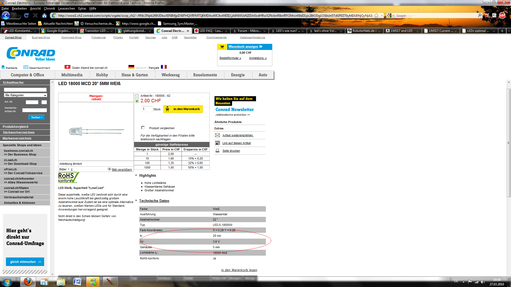511x287 pixels.
Task: Bookmark this page with the star icon
Action: click(376, 16)
